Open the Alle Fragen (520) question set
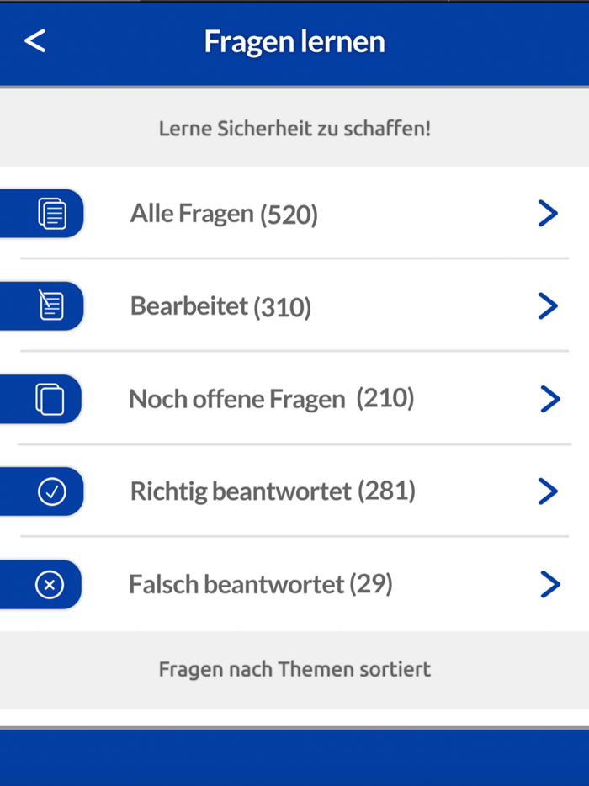589x786 pixels. [x=223, y=213]
